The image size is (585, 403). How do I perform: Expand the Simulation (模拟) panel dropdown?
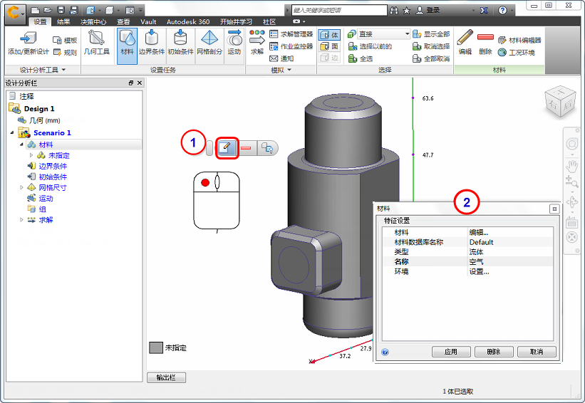(x=281, y=70)
